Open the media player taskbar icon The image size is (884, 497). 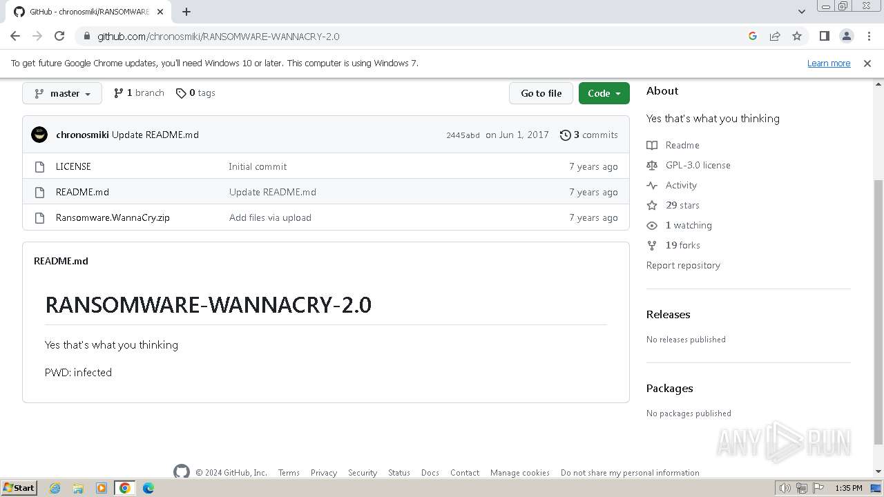pos(102,488)
